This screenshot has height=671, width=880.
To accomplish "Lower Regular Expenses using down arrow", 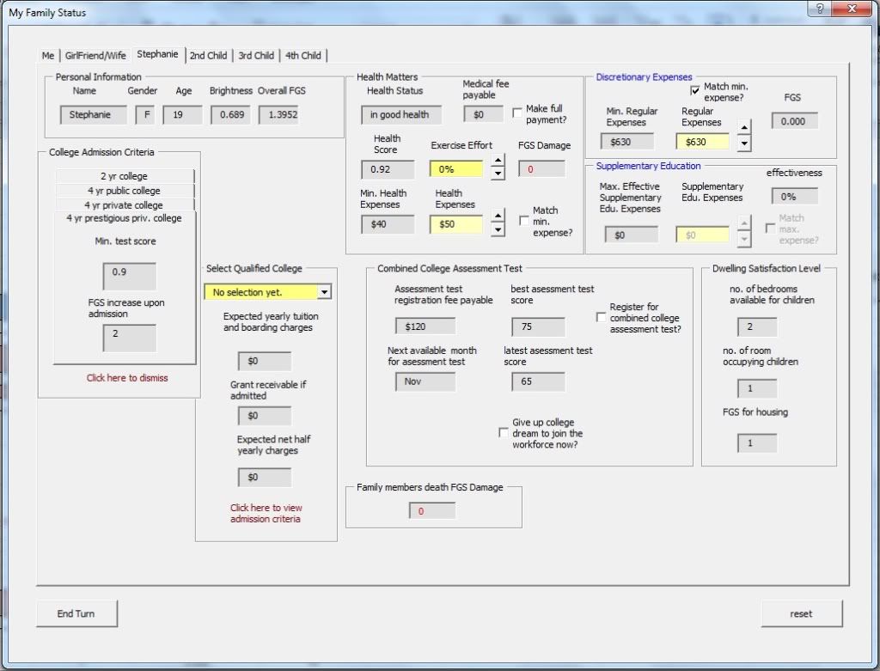I will [x=744, y=143].
